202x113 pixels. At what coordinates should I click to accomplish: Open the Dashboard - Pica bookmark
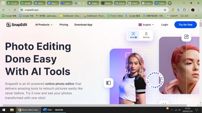[94, 16]
